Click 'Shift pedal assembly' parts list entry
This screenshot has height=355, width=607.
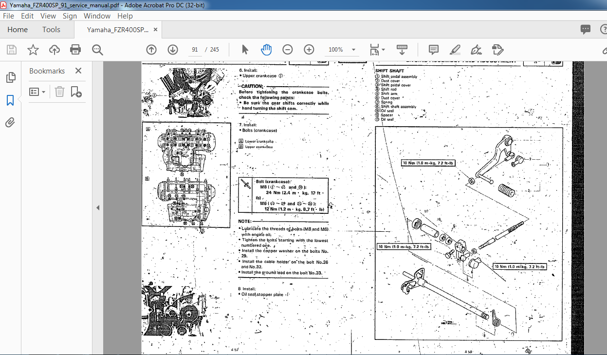click(399, 76)
